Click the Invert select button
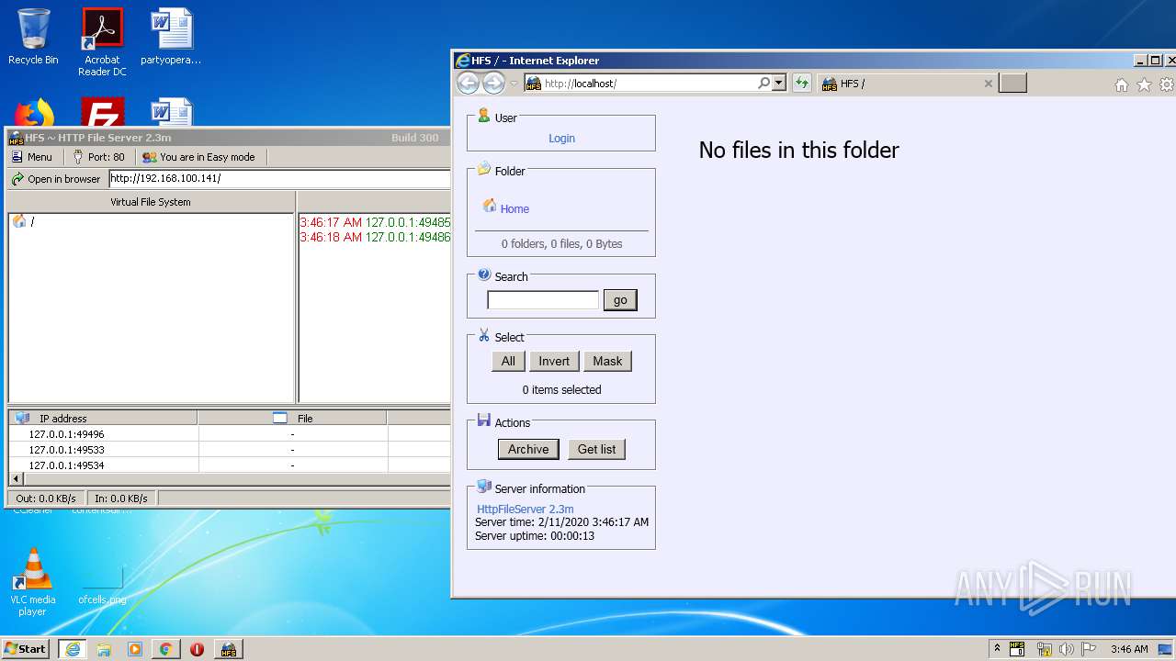Viewport: 1176px width, 661px height. (554, 362)
